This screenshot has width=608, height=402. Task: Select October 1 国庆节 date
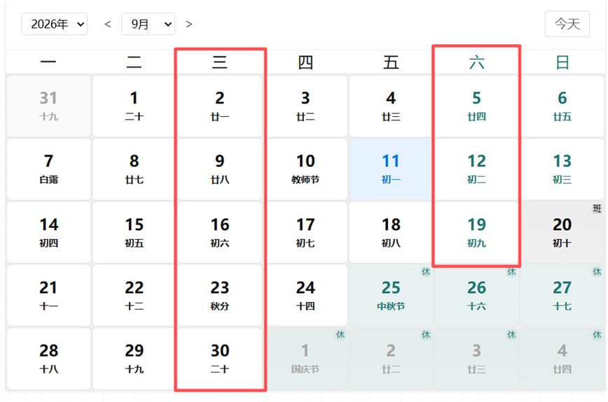pos(305,359)
